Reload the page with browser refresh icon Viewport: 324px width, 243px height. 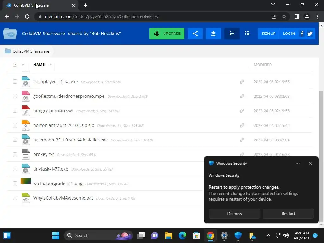click(27, 16)
